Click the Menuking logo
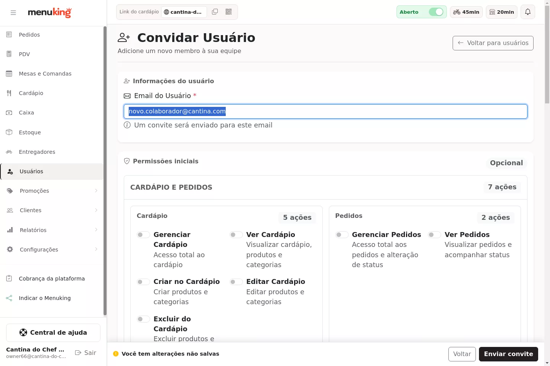Screen dimensions: 550x366 (50, 12)
